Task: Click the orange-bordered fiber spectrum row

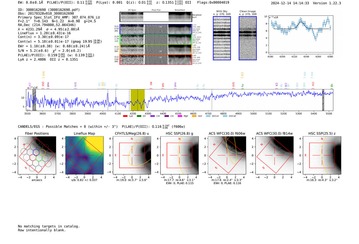Action: coord(156,49)
